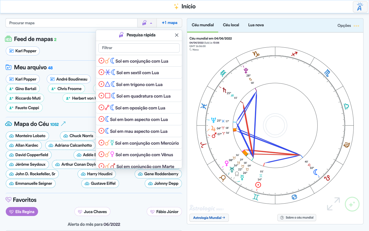Close the Pesquisa rápida panel
The height and width of the screenshot is (231, 369).
tap(177, 35)
